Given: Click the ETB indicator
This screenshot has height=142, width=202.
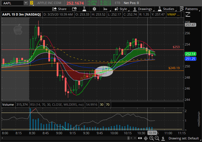Looking at the screenshot, I should (117, 3).
